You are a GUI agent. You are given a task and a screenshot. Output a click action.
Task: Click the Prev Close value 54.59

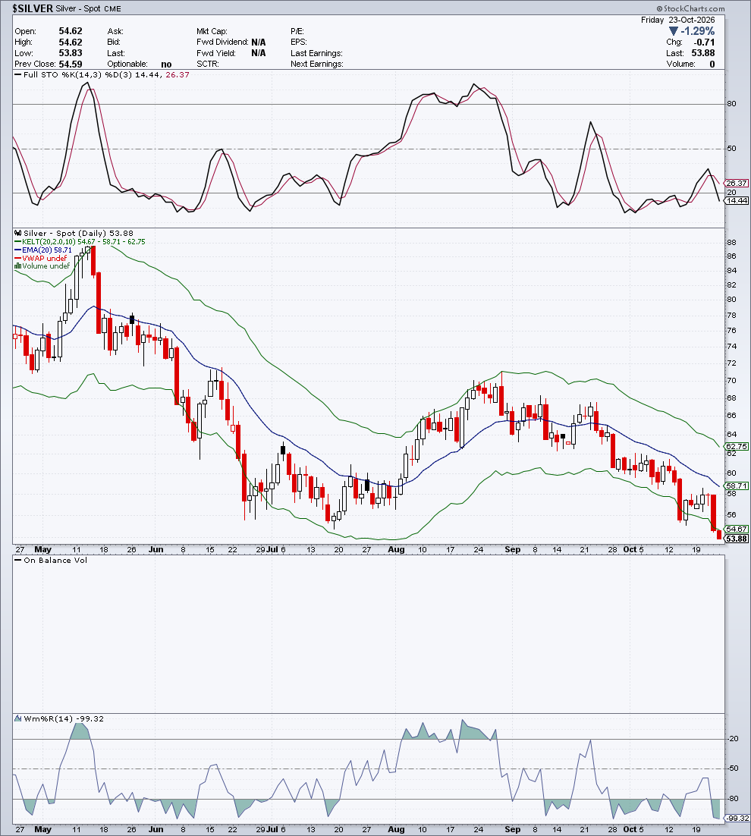(71, 64)
